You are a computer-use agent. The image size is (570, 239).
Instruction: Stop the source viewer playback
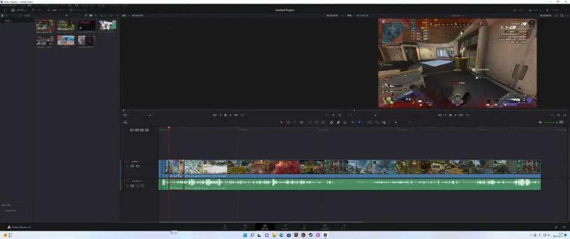pos(226,115)
